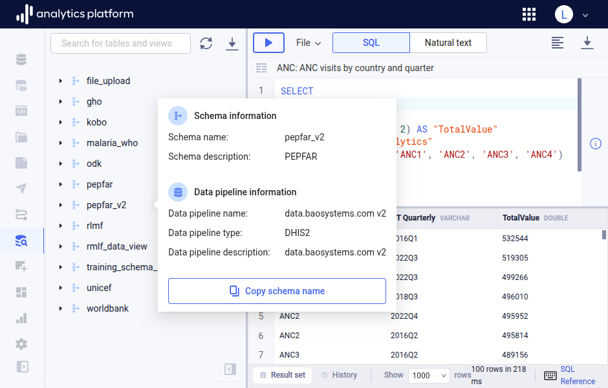Click the keyboard shortcuts icon
The width and height of the screenshot is (608, 388).
pos(550,375)
